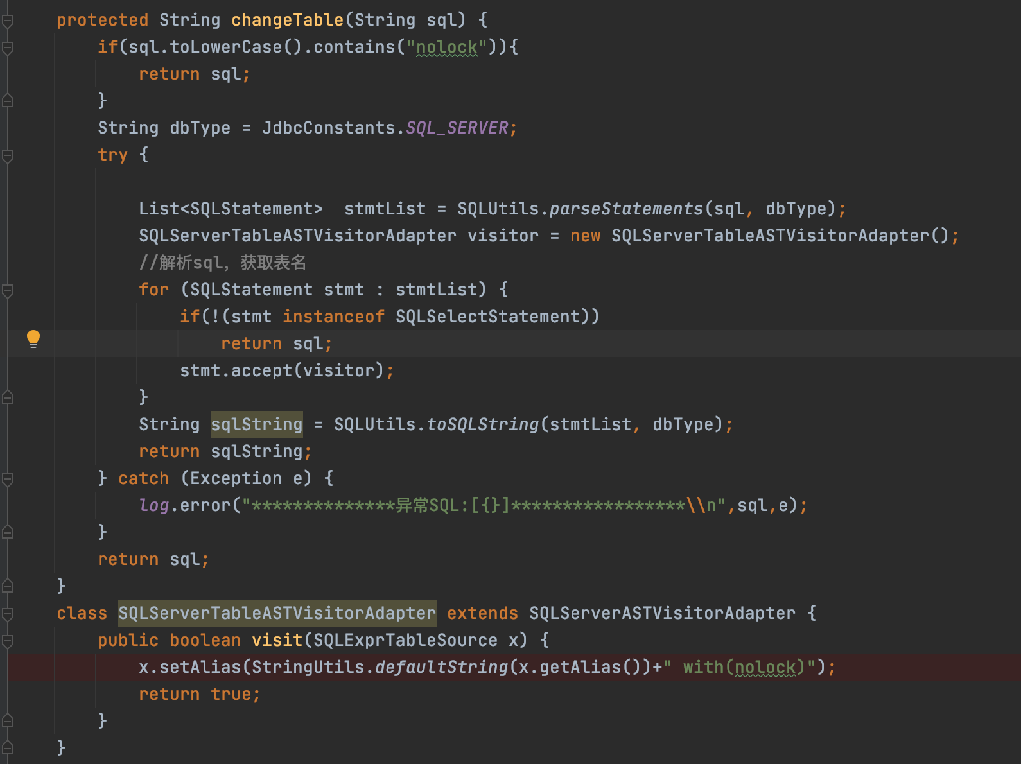Click the log.error call's log identifier
This screenshot has height=764, width=1021.
pyautogui.click(x=154, y=505)
